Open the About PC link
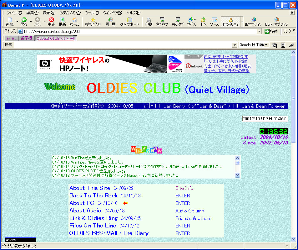The image size is (298, 250). pos(82,203)
